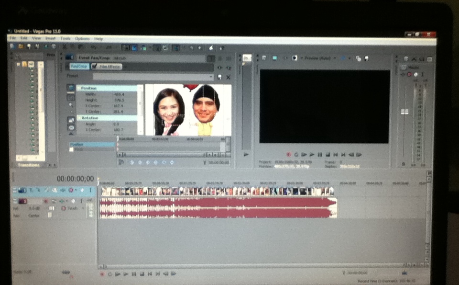Adjust the audio track Vol slider
This screenshot has height=285, width=459.
52,208
